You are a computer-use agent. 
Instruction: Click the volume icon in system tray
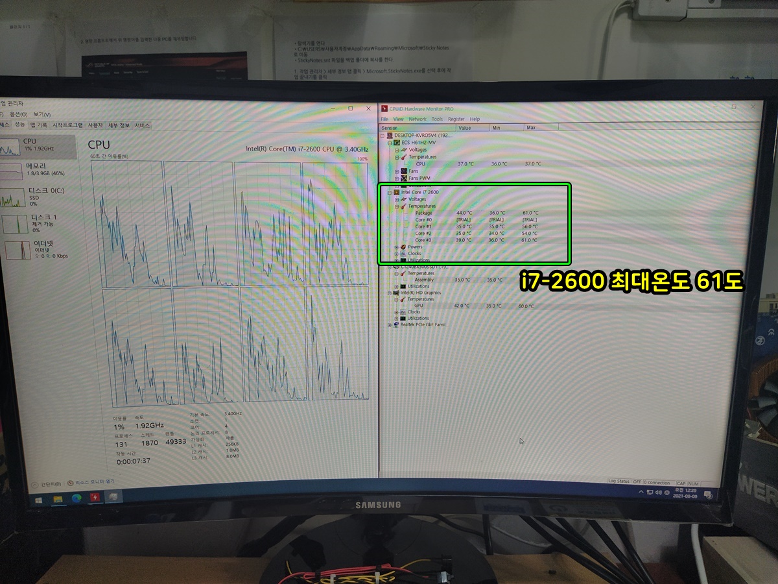(x=659, y=493)
